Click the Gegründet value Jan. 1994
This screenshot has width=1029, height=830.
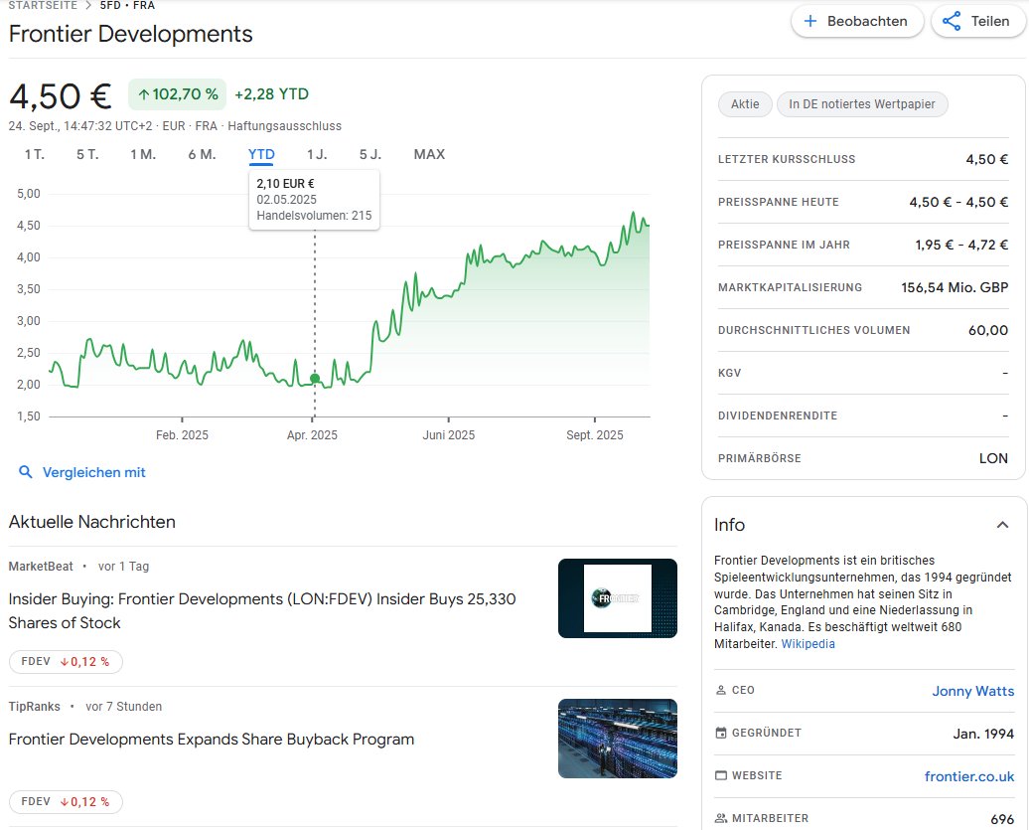[x=983, y=734]
